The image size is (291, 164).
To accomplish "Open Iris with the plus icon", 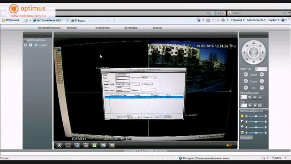I will tap(246, 87).
